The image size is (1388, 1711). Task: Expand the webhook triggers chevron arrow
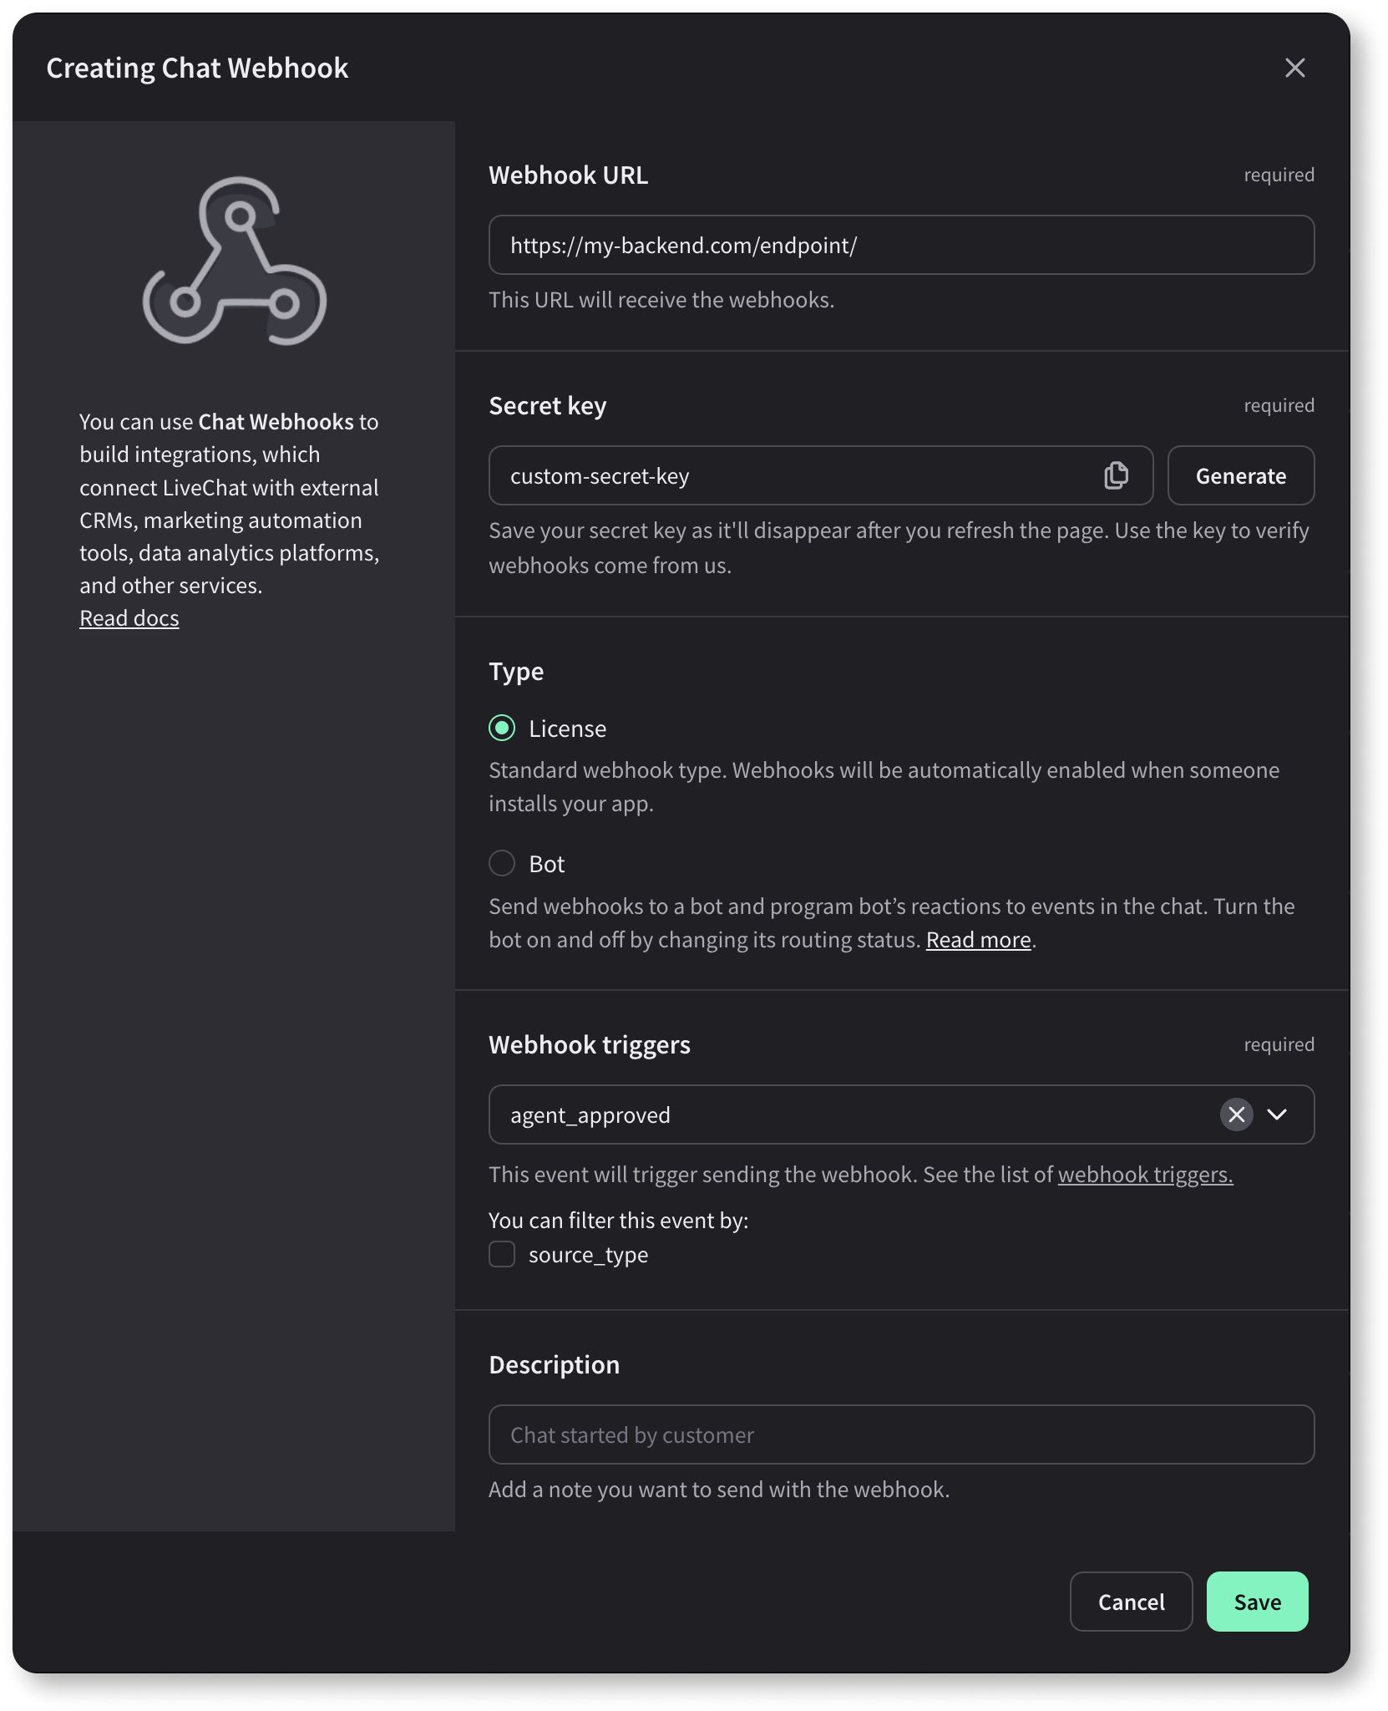[x=1277, y=1114]
